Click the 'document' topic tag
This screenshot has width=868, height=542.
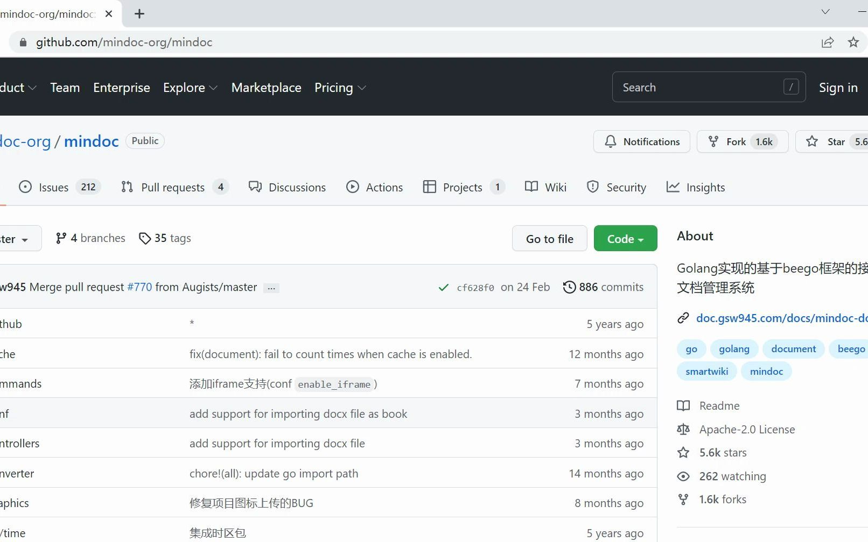[x=793, y=349]
